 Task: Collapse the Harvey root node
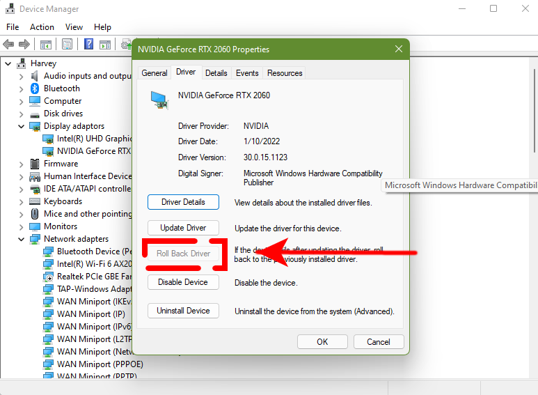(8, 63)
